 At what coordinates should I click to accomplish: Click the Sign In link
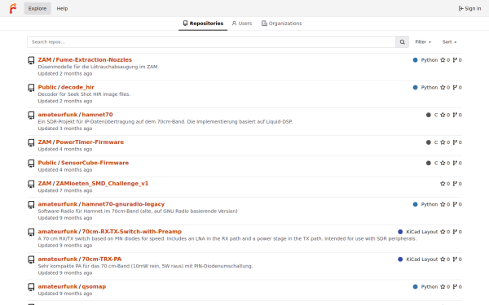click(x=469, y=8)
